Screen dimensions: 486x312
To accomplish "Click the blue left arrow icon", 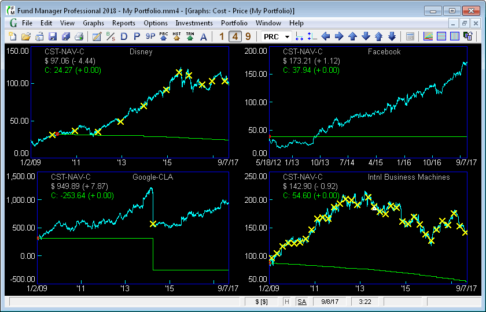I will (325, 36).
